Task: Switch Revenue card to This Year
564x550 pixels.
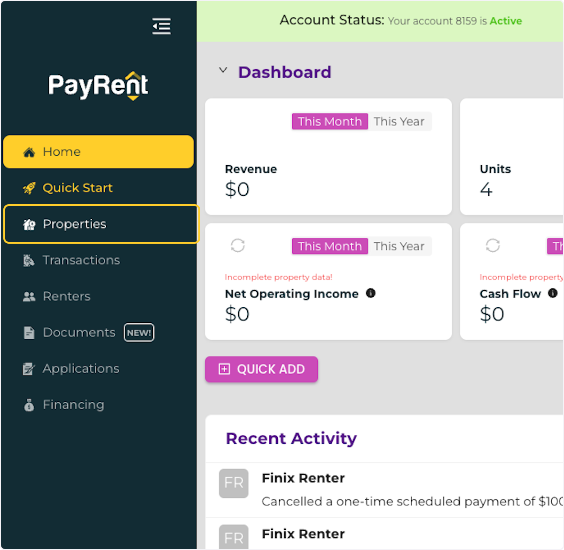Action: click(x=399, y=121)
